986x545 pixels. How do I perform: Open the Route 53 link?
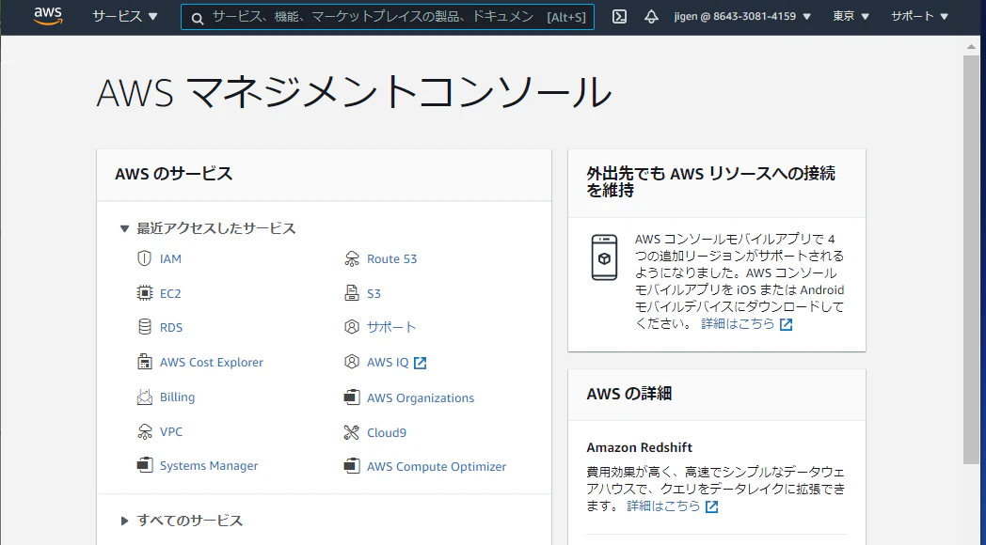(391, 258)
